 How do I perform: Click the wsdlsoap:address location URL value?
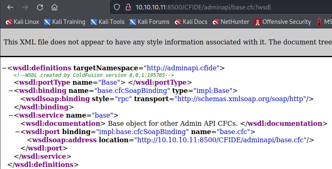pyautogui.click(x=220, y=140)
